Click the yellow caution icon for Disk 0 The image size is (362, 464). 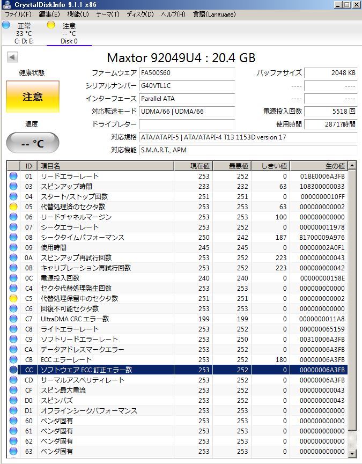coord(51,25)
